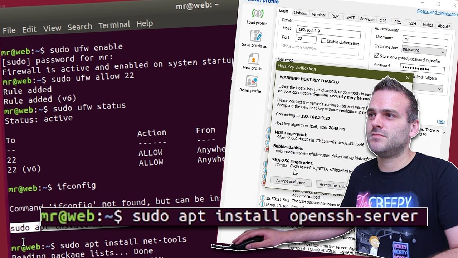Screen dimensions: 458x258
Task: Click the Obfuscation keyword field
Action: [x=340, y=51]
